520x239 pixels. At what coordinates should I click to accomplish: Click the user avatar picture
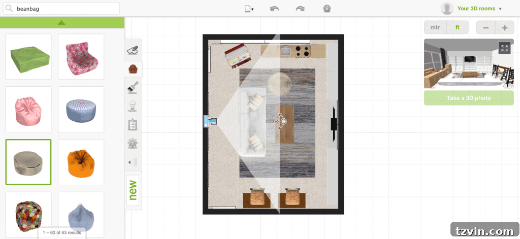click(x=447, y=9)
